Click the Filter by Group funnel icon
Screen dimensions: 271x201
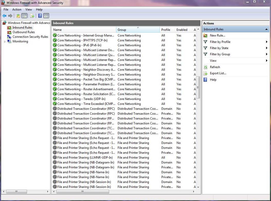(x=205, y=54)
